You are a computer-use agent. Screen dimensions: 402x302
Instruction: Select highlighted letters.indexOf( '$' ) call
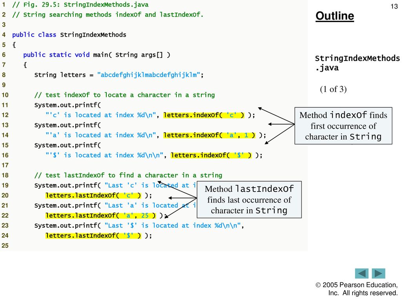(x=212, y=155)
